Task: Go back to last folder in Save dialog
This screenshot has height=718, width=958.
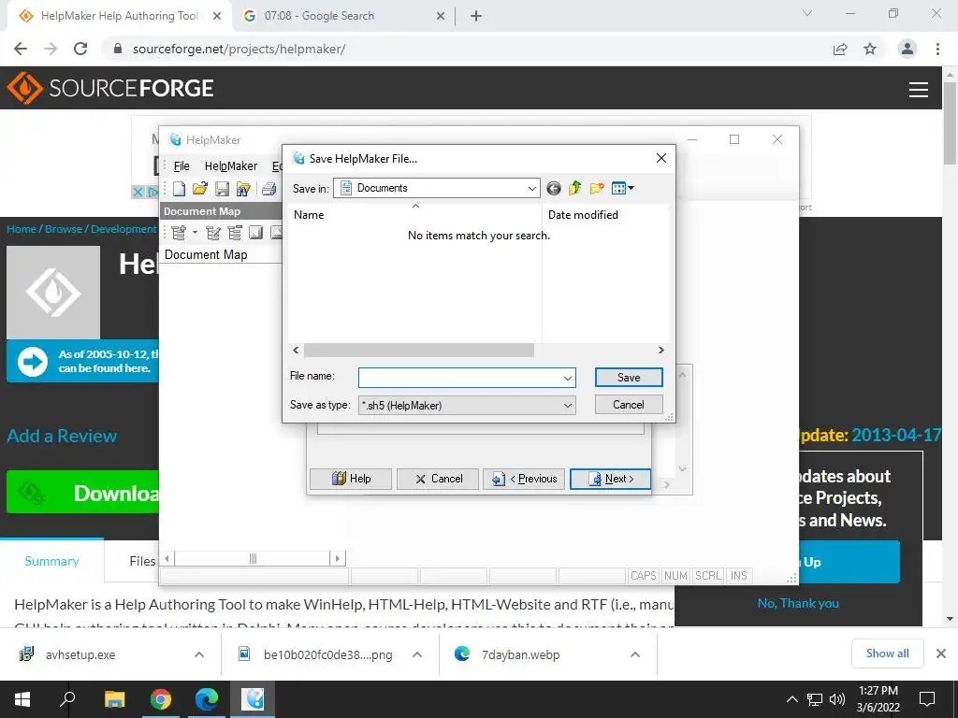Action: (554, 188)
